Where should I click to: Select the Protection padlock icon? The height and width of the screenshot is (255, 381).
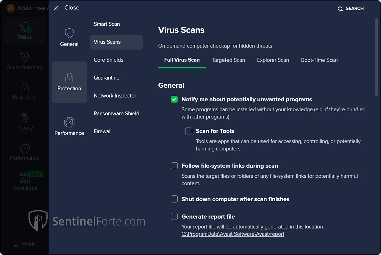pos(69,78)
